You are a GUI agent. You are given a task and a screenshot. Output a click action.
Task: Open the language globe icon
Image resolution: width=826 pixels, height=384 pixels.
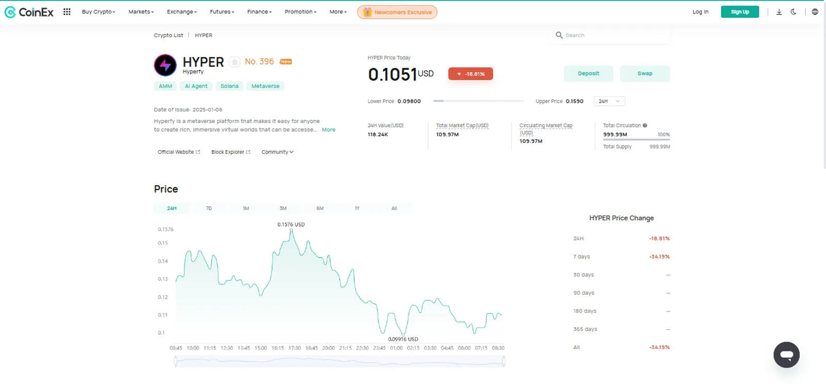[815, 12]
